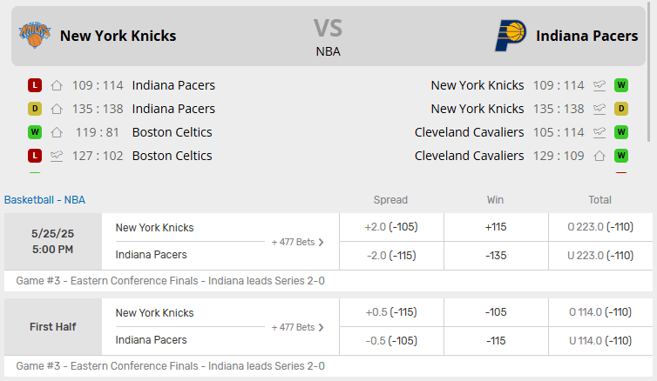Screen dimensions: 657x381
Task: Expand + 477 Bets for full game
Action: (297, 242)
